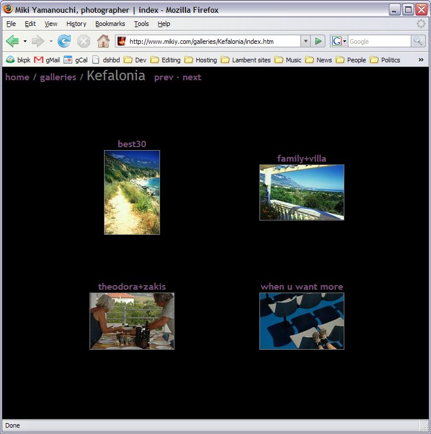The height and width of the screenshot is (434, 431).
Task: Open the Music bookmarks folder
Action: (288, 60)
